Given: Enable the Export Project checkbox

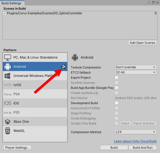Looking at the screenshot, I should [x=117, y=77].
